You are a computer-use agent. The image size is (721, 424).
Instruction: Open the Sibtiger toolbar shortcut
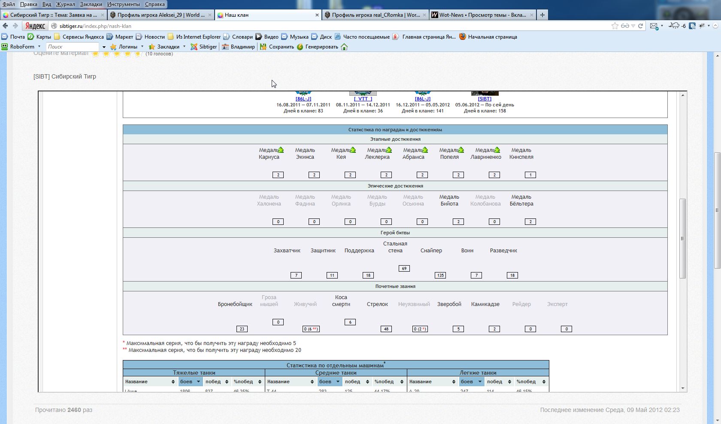coord(204,47)
